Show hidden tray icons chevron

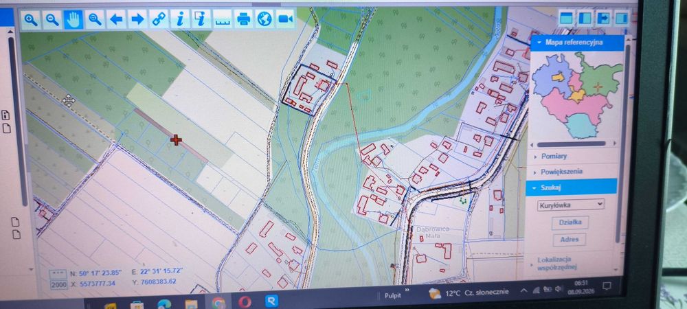click(x=523, y=290)
